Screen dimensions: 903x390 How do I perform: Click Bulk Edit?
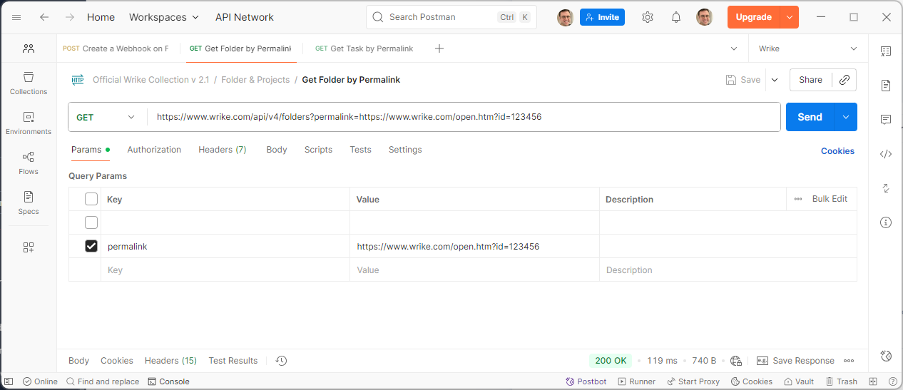(x=830, y=199)
